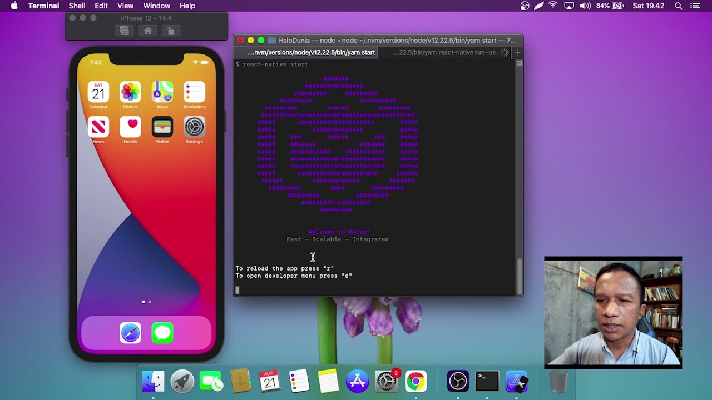Image resolution: width=712 pixels, height=400 pixels.
Task: Click the HaloDunia terminal window title
Action: pyautogui.click(x=397, y=40)
